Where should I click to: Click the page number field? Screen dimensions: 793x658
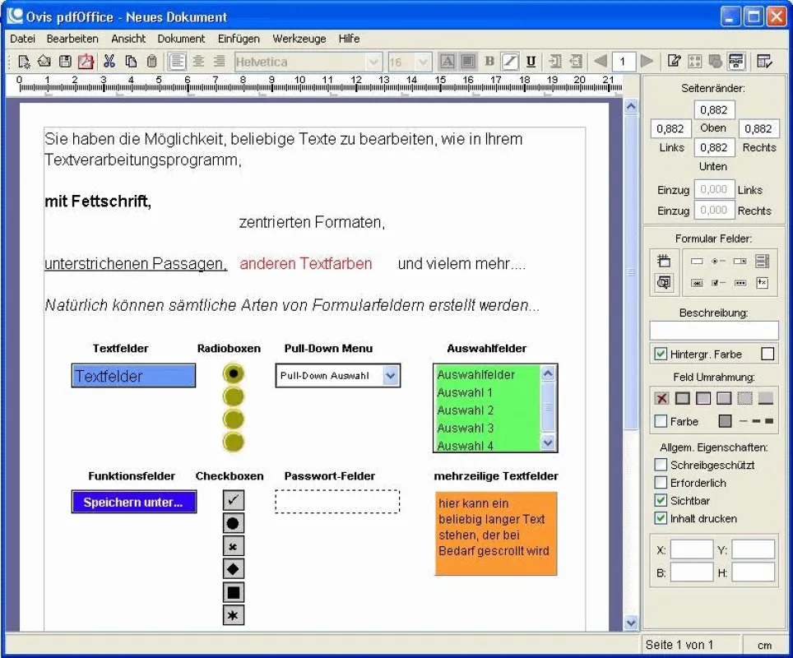pos(623,63)
